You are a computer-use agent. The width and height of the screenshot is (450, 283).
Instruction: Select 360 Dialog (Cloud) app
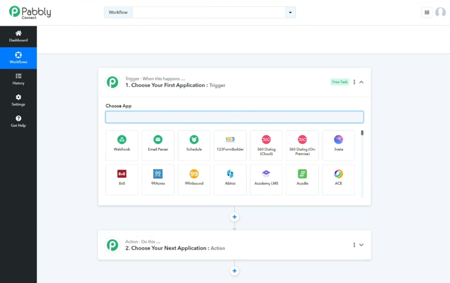(x=266, y=145)
